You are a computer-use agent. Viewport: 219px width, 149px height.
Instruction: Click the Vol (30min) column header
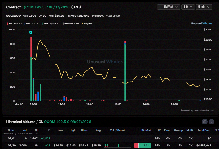[x=117, y=130]
